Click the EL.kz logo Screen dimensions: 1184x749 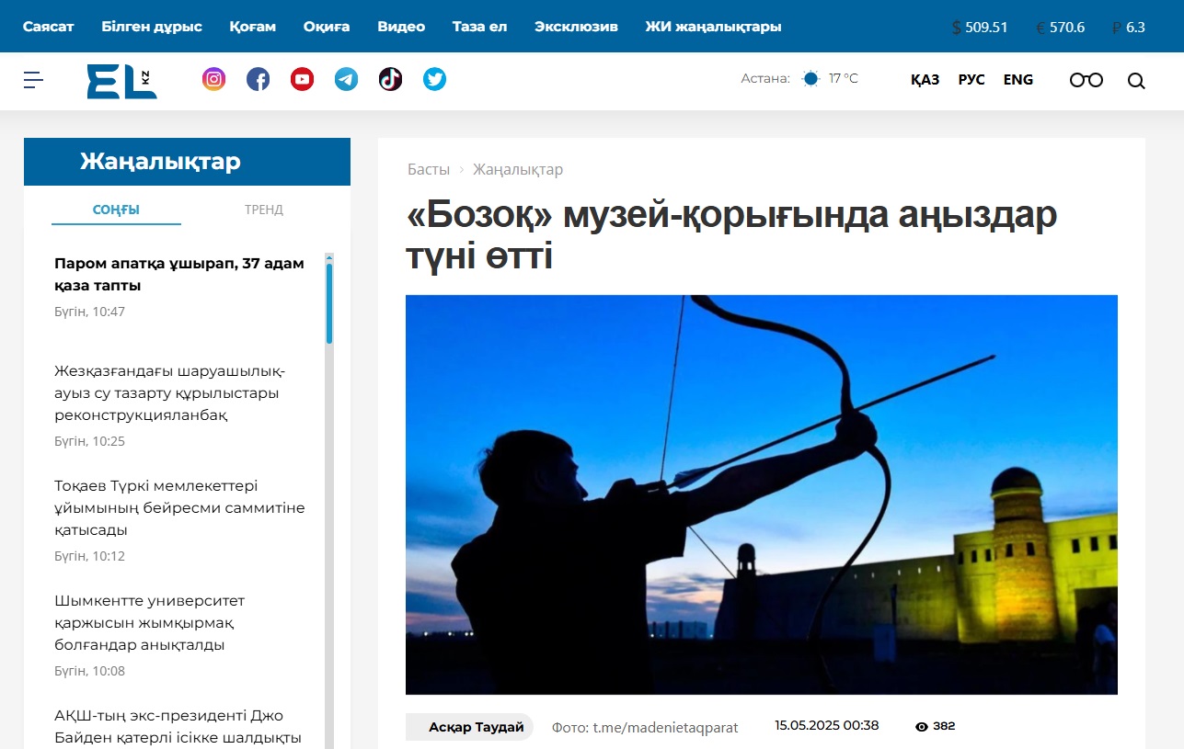tap(121, 81)
